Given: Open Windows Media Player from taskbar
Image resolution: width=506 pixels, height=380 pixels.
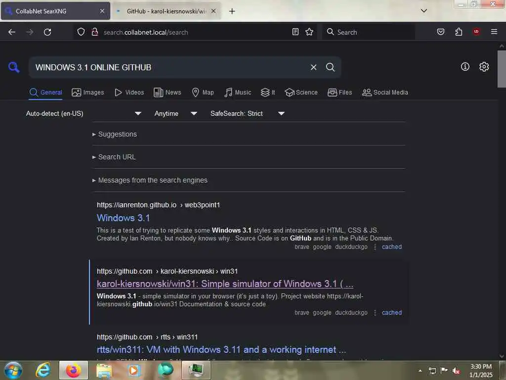Looking at the screenshot, I should pyautogui.click(x=134, y=370).
